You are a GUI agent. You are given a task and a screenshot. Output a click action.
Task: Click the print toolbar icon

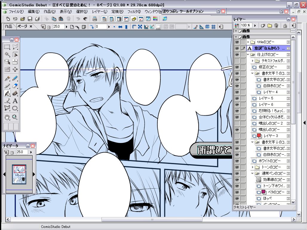(95, 19)
